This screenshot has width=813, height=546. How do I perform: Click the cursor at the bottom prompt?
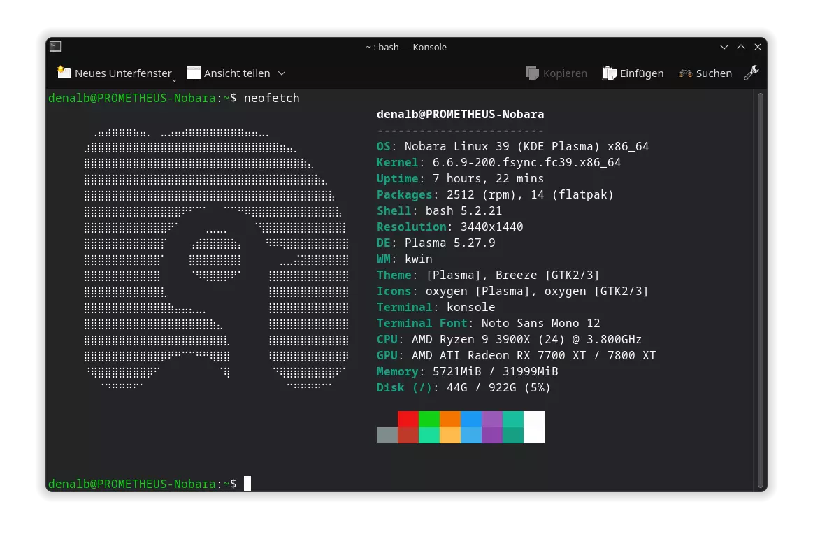tap(247, 484)
